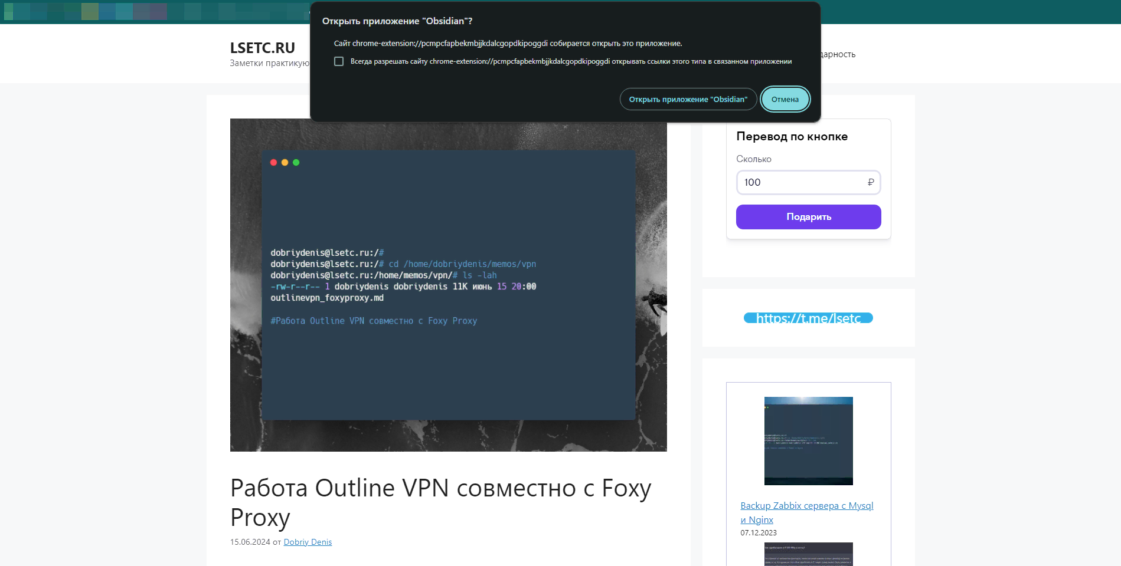This screenshot has height=566, width=1121.
Task: Open author Dobriy Denis profile link
Action: [308, 542]
